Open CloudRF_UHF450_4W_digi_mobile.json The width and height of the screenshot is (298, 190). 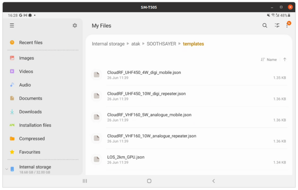189,75
